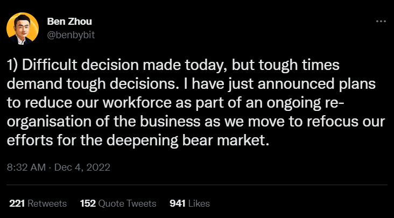Click the @benbybit handle
This screenshot has width=394, height=218.
[70, 34]
